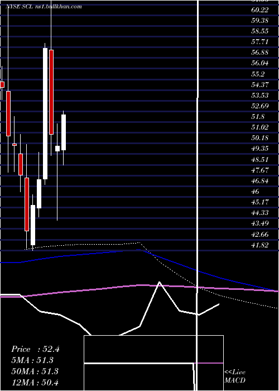Click the 42.66 price axis label
The height and width of the screenshot is (391, 279).
point(259,235)
